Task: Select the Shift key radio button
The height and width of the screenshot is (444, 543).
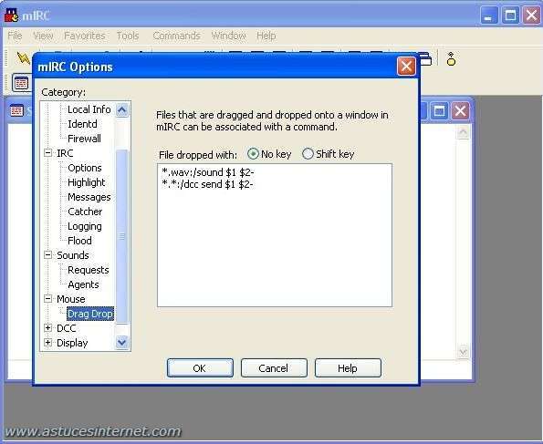Action: click(x=308, y=154)
